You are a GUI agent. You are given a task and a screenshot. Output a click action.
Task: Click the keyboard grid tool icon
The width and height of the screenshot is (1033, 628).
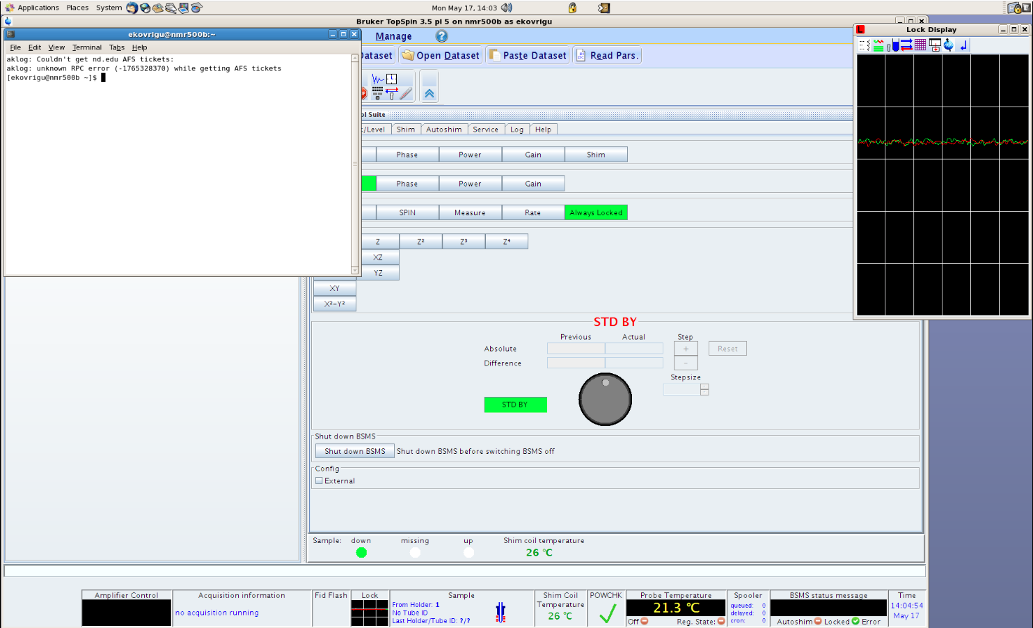click(377, 93)
